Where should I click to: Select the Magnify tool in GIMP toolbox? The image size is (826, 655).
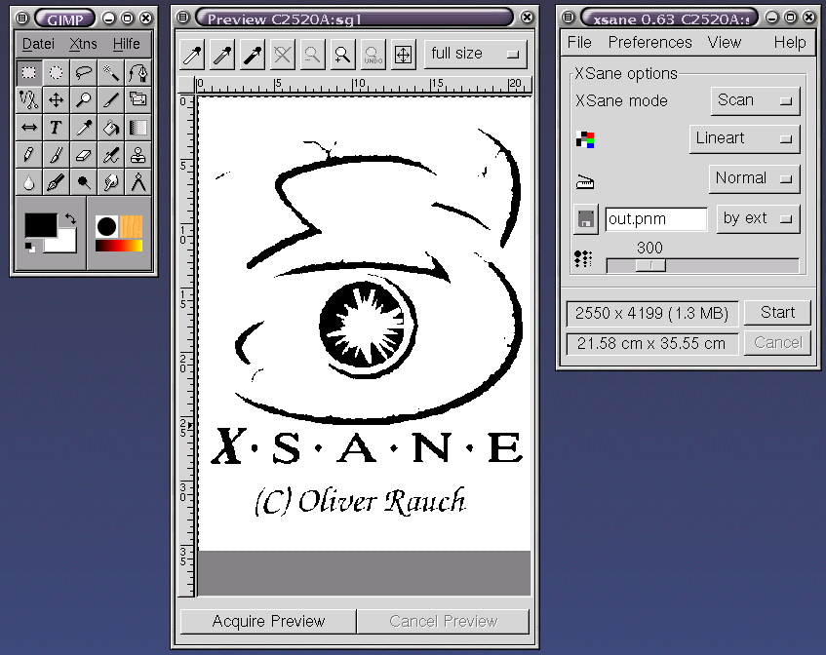click(x=84, y=99)
